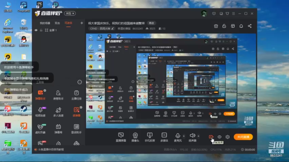The height and width of the screenshot is (162, 289).
Task: Open the user avatar in title bar
Action: coord(204,13)
